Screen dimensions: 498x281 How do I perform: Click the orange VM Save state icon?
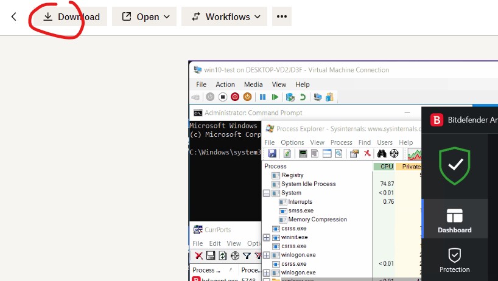247,97
